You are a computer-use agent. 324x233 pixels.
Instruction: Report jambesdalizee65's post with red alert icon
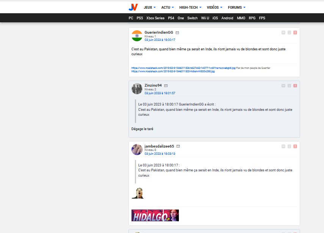[x=295, y=146]
